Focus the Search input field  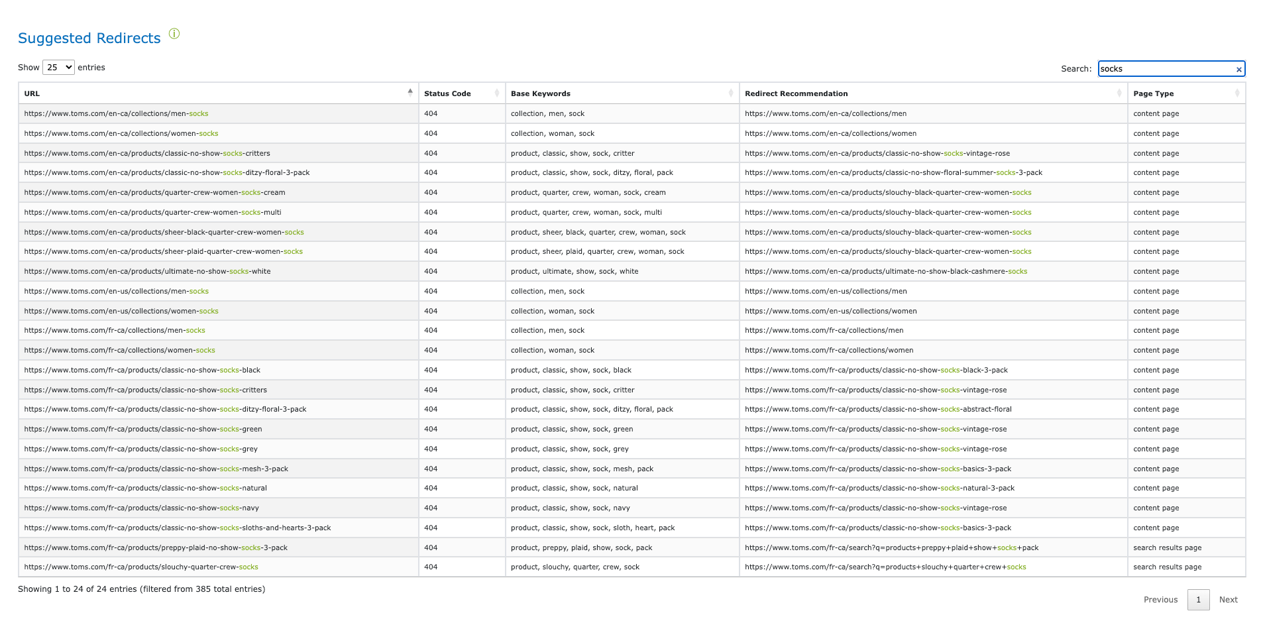pos(1171,69)
